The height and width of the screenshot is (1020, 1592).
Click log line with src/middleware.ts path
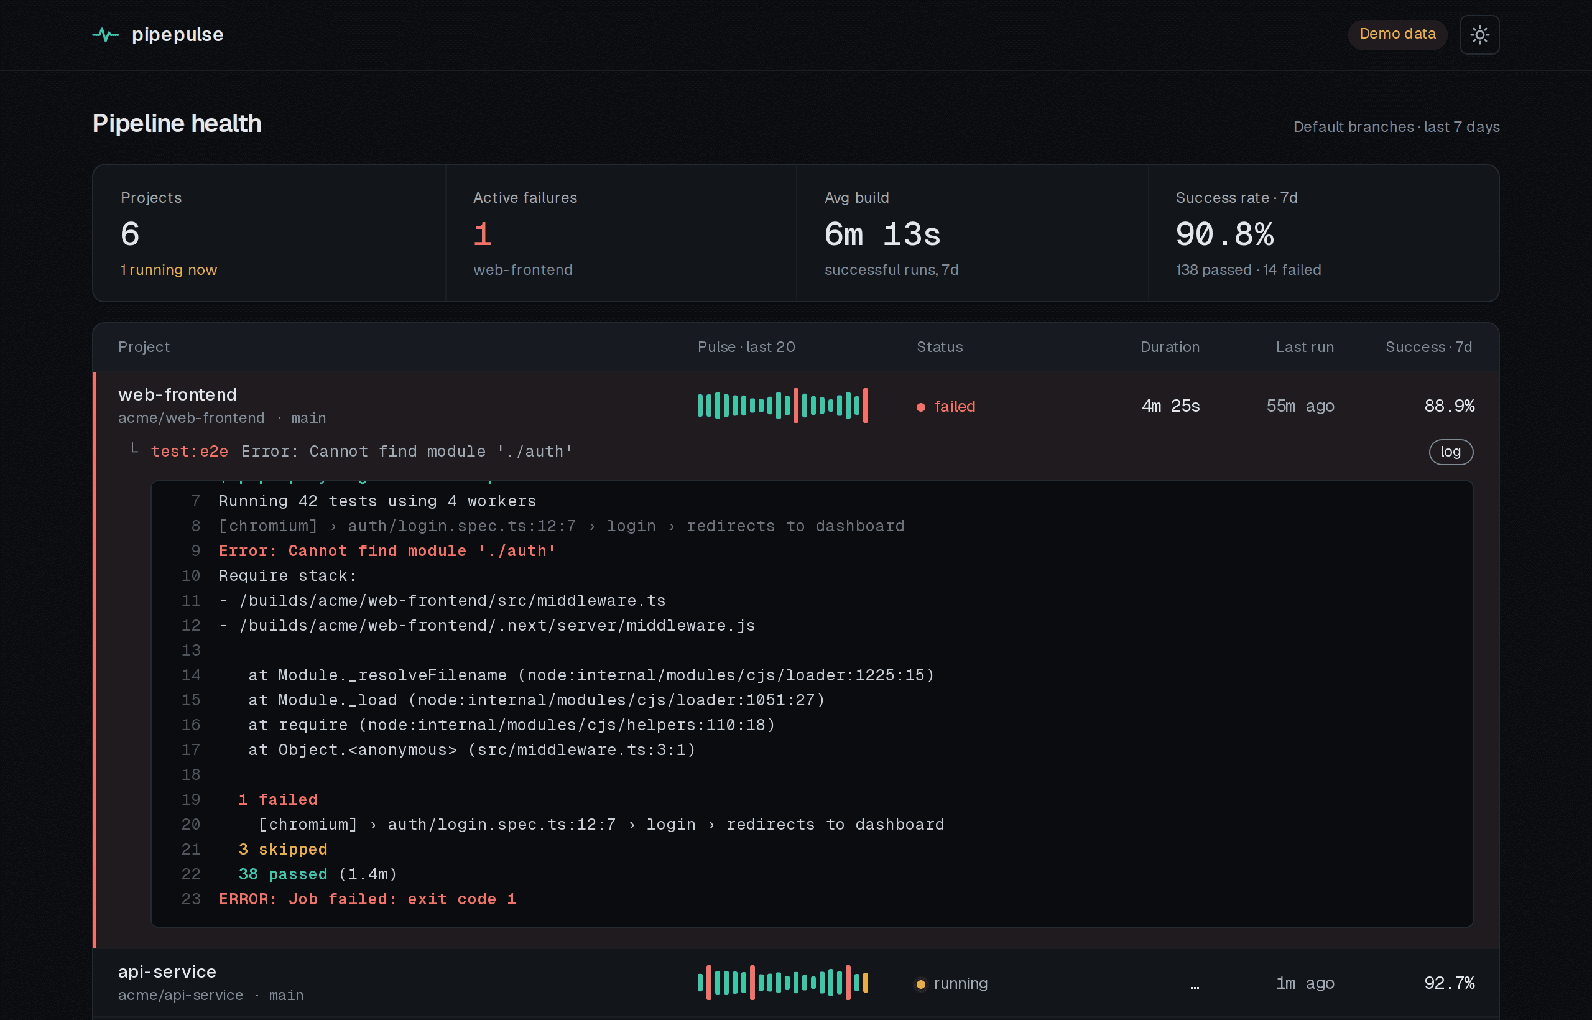(442, 601)
